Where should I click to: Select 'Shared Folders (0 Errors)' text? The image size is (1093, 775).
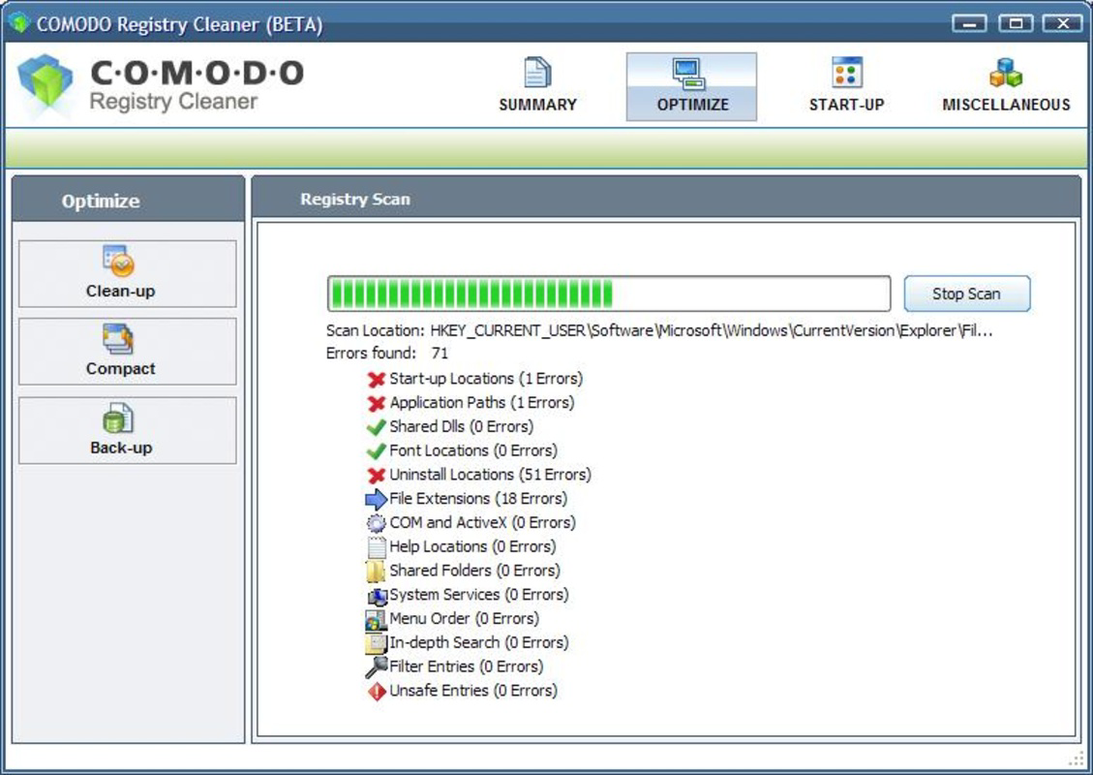click(x=474, y=571)
